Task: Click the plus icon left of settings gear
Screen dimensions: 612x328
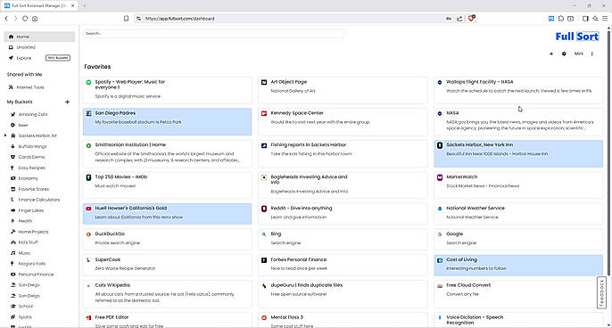Action: 551,53
